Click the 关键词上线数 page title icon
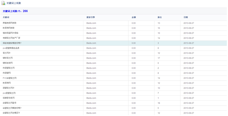The width and height of the screenshot is (228, 116). (3, 3)
